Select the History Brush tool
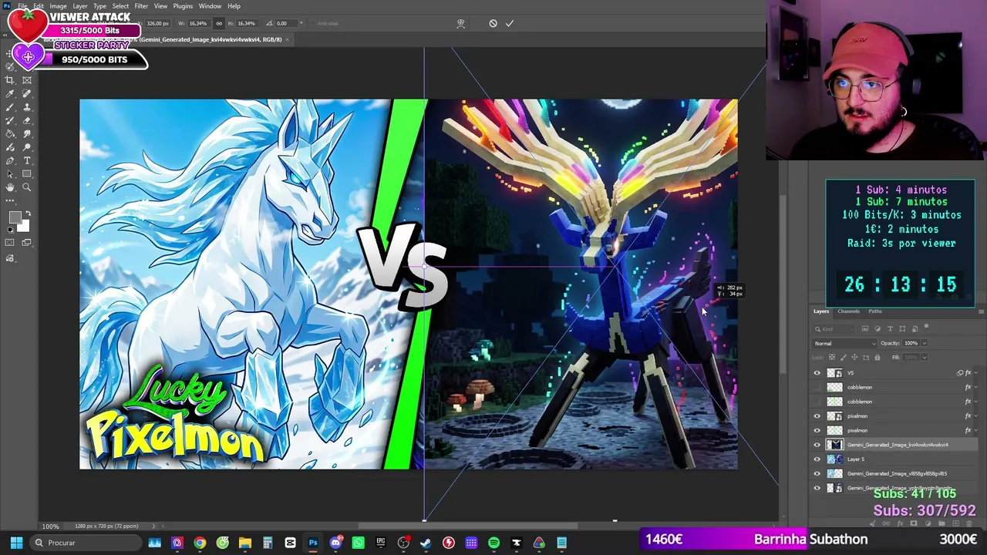The image size is (987, 555). click(x=10, y=121)
